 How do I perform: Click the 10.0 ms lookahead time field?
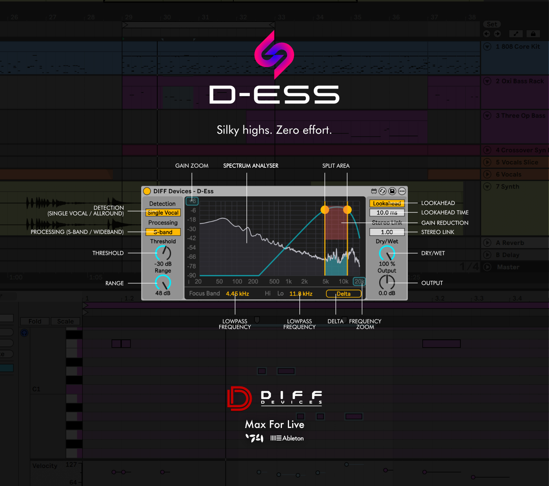coord(387,213)
